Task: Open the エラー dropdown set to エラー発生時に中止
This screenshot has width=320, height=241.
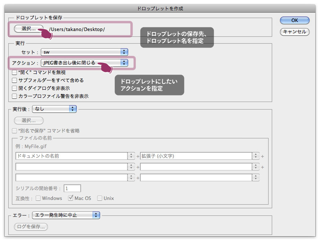Action: click(x=66, y=215)
